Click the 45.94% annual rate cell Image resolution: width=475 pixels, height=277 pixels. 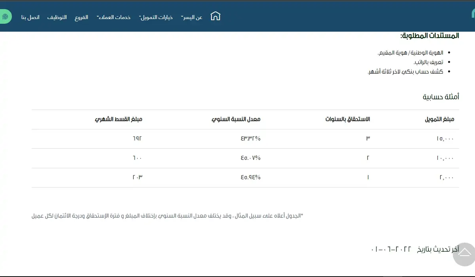[x=250, y=177]
